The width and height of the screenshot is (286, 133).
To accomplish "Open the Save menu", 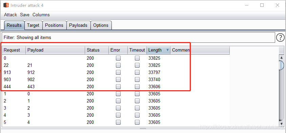I will coord(25,15).
